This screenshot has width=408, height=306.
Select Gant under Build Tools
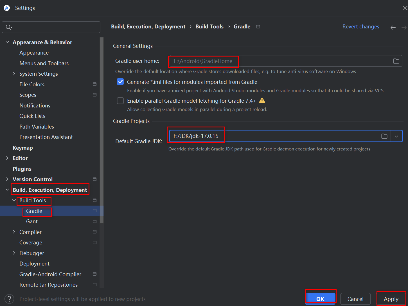click(x=32, y=221)
